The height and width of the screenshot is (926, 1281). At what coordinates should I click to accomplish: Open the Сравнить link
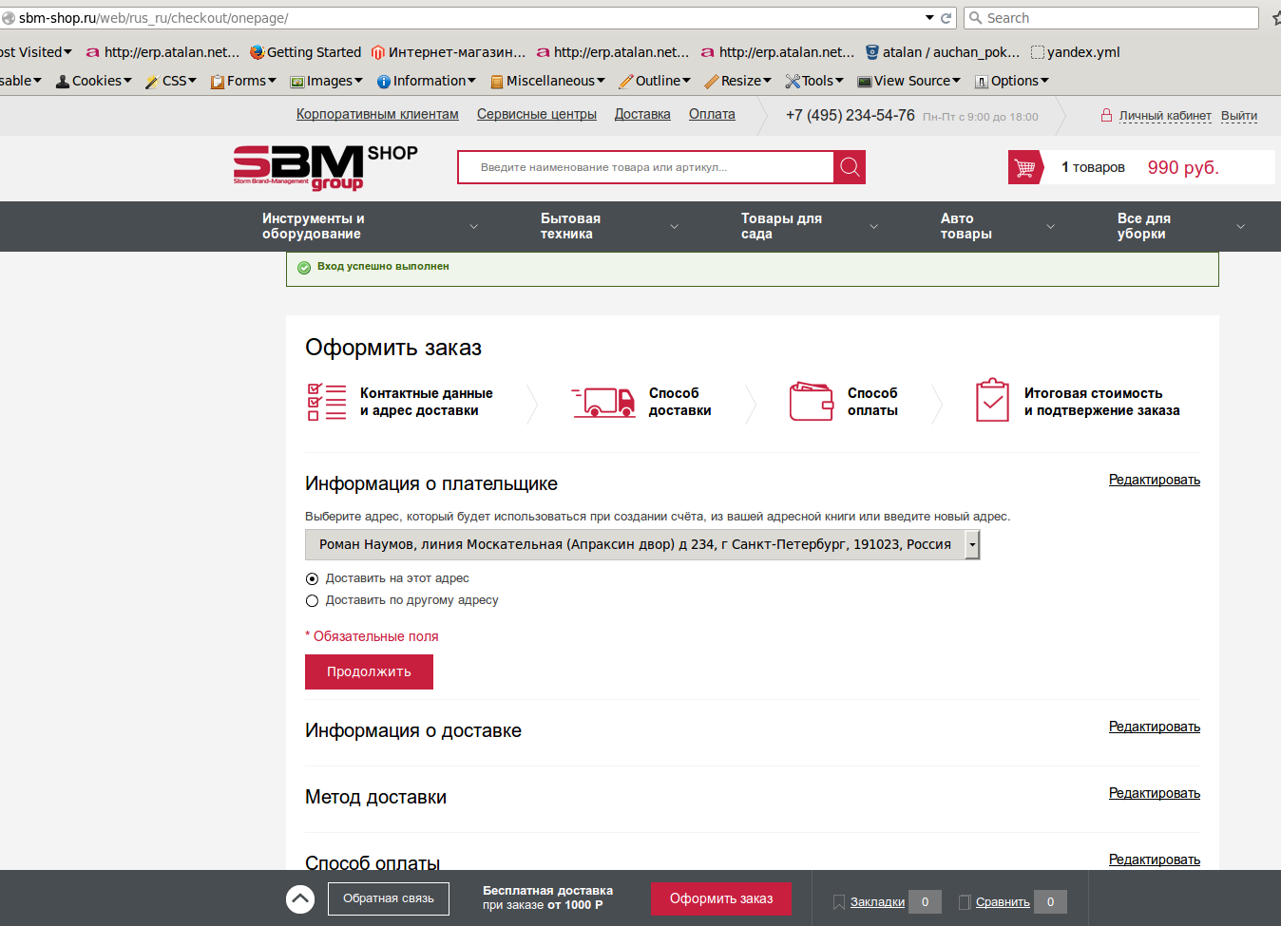click(1003, 902)
